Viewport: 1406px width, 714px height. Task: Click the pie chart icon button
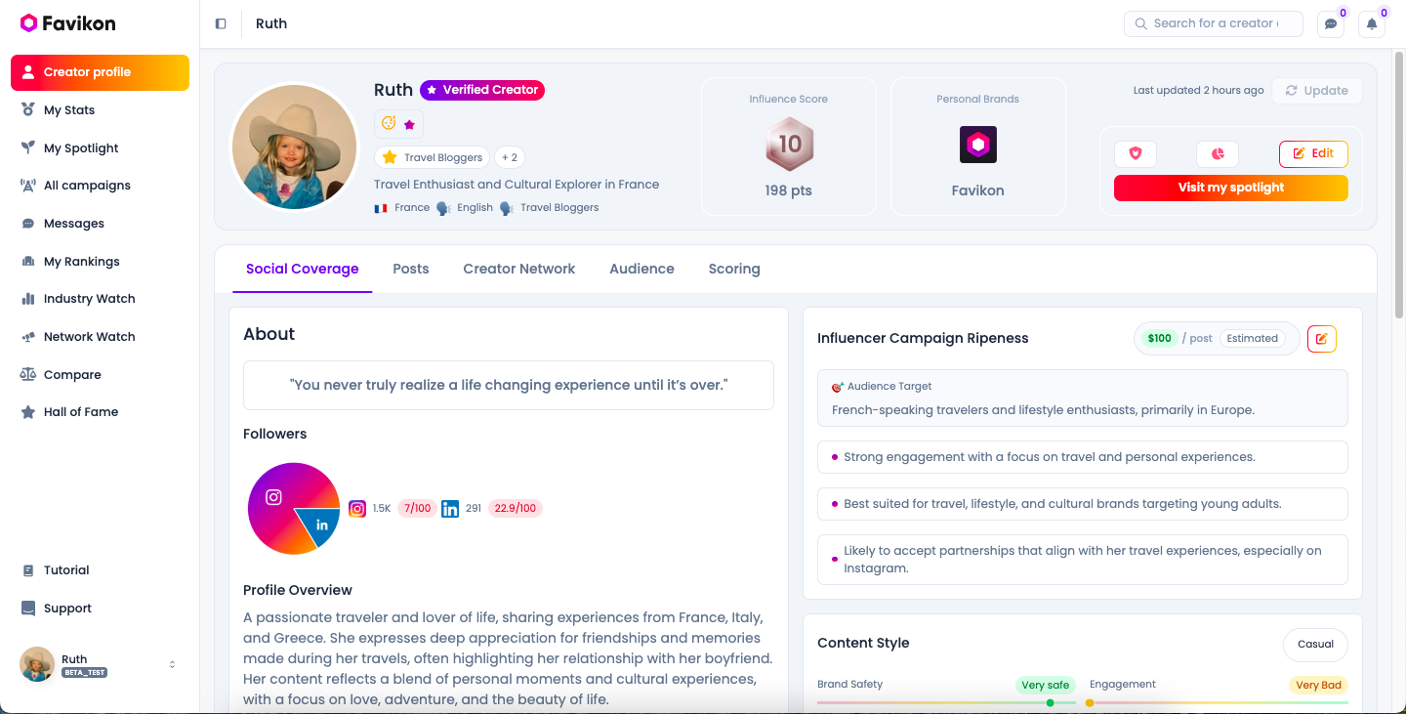[x=1218, y=154]
